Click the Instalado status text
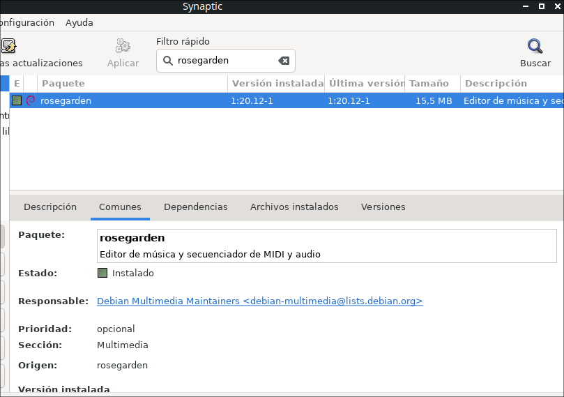Screen dimensions: 564x397 click(133, 274)
